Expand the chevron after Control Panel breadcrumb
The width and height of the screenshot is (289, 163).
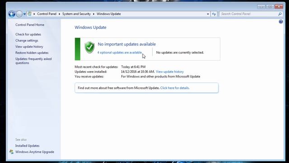59,14
